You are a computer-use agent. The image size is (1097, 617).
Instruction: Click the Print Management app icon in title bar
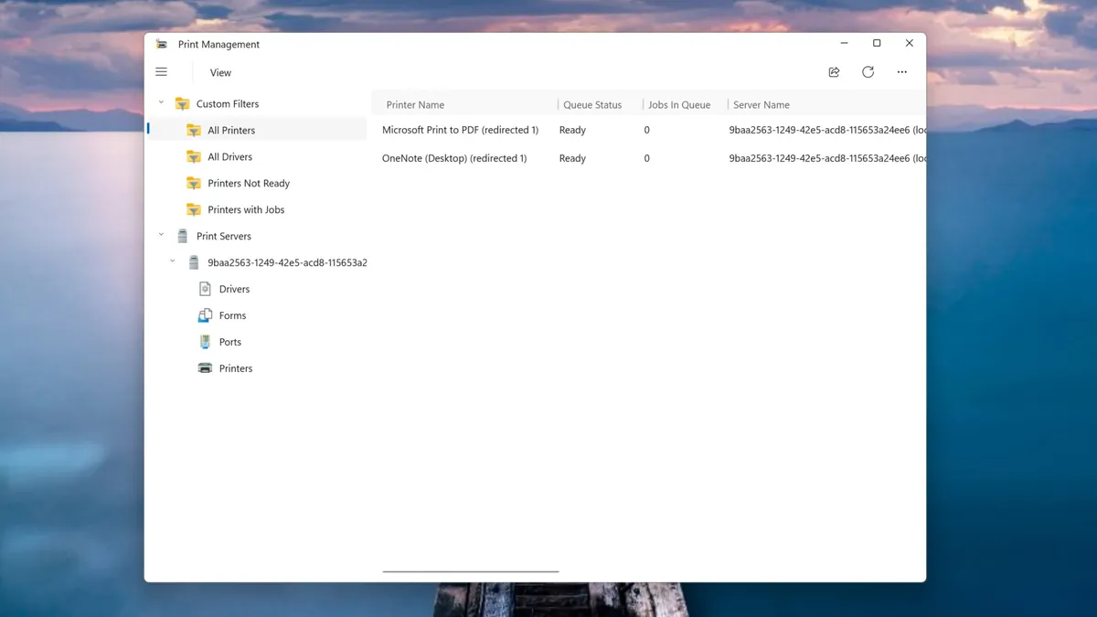click(x=162, y=44)
